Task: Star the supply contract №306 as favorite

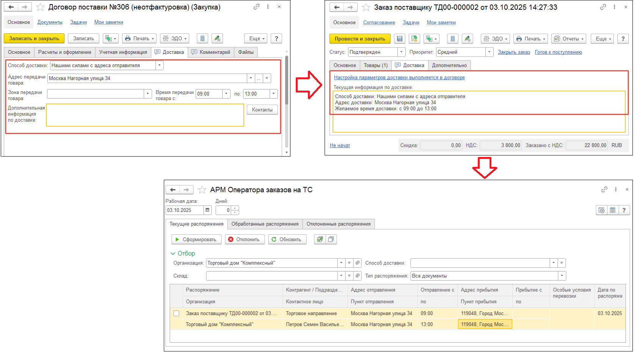Action: (40, 7)
